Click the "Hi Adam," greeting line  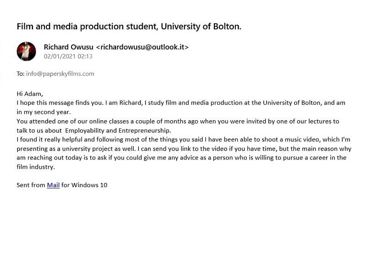[x=30, y=94]
